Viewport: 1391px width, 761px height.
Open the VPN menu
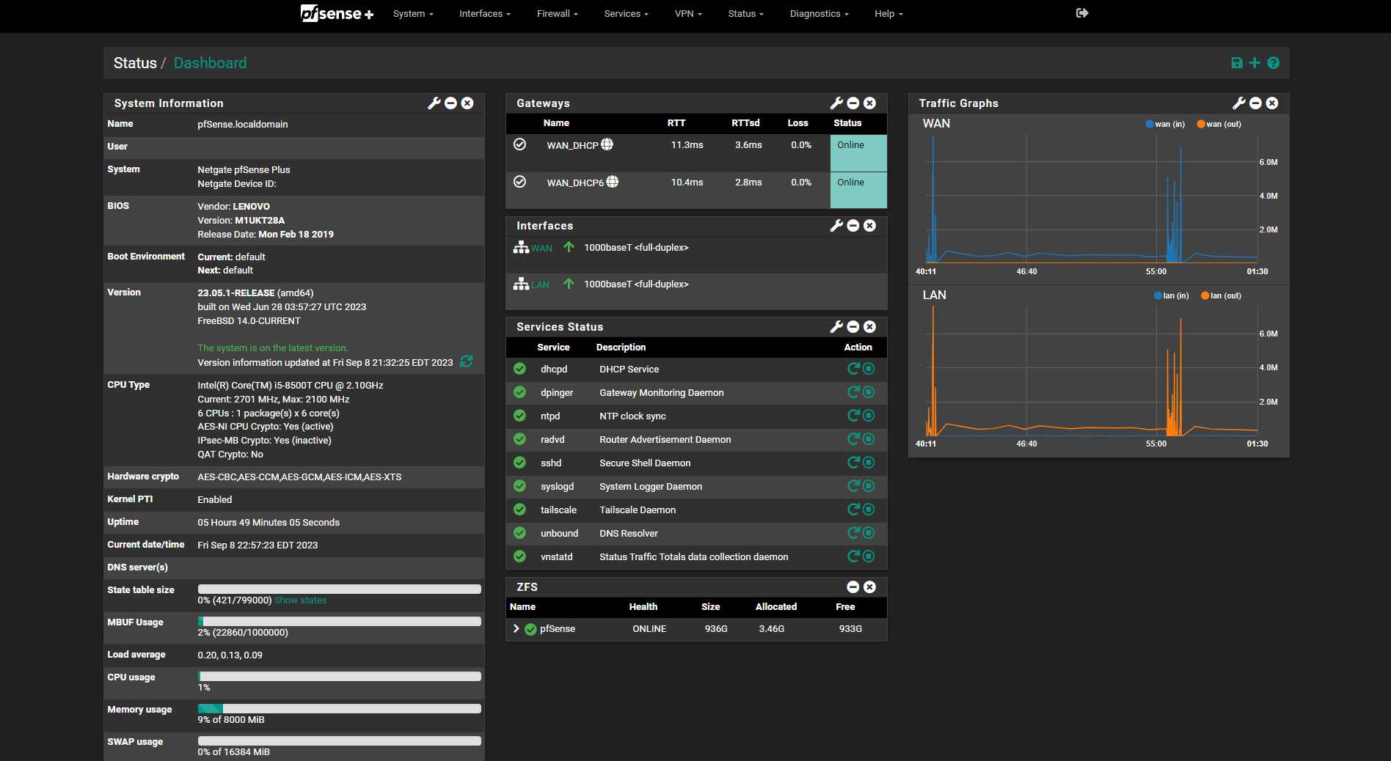(688, 14)
